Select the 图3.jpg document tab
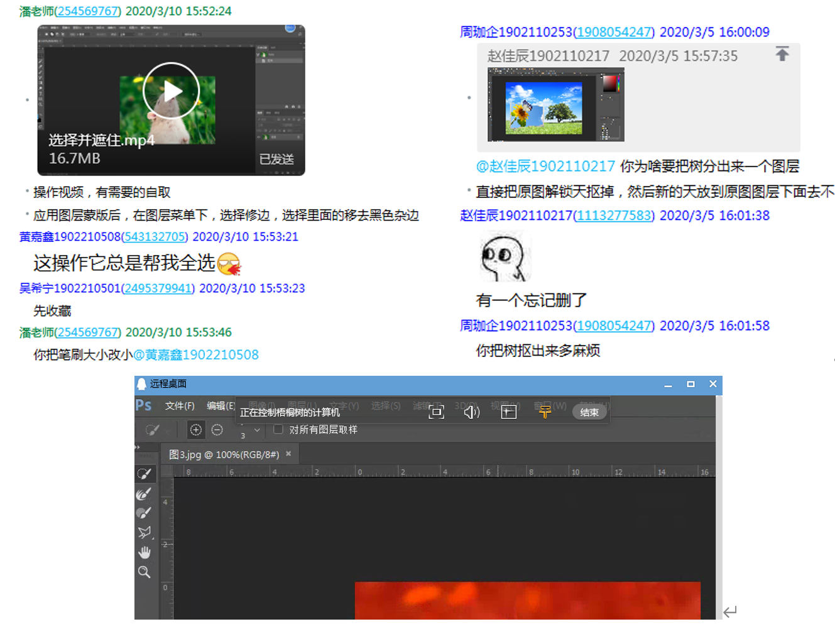 tap(224, 454)
